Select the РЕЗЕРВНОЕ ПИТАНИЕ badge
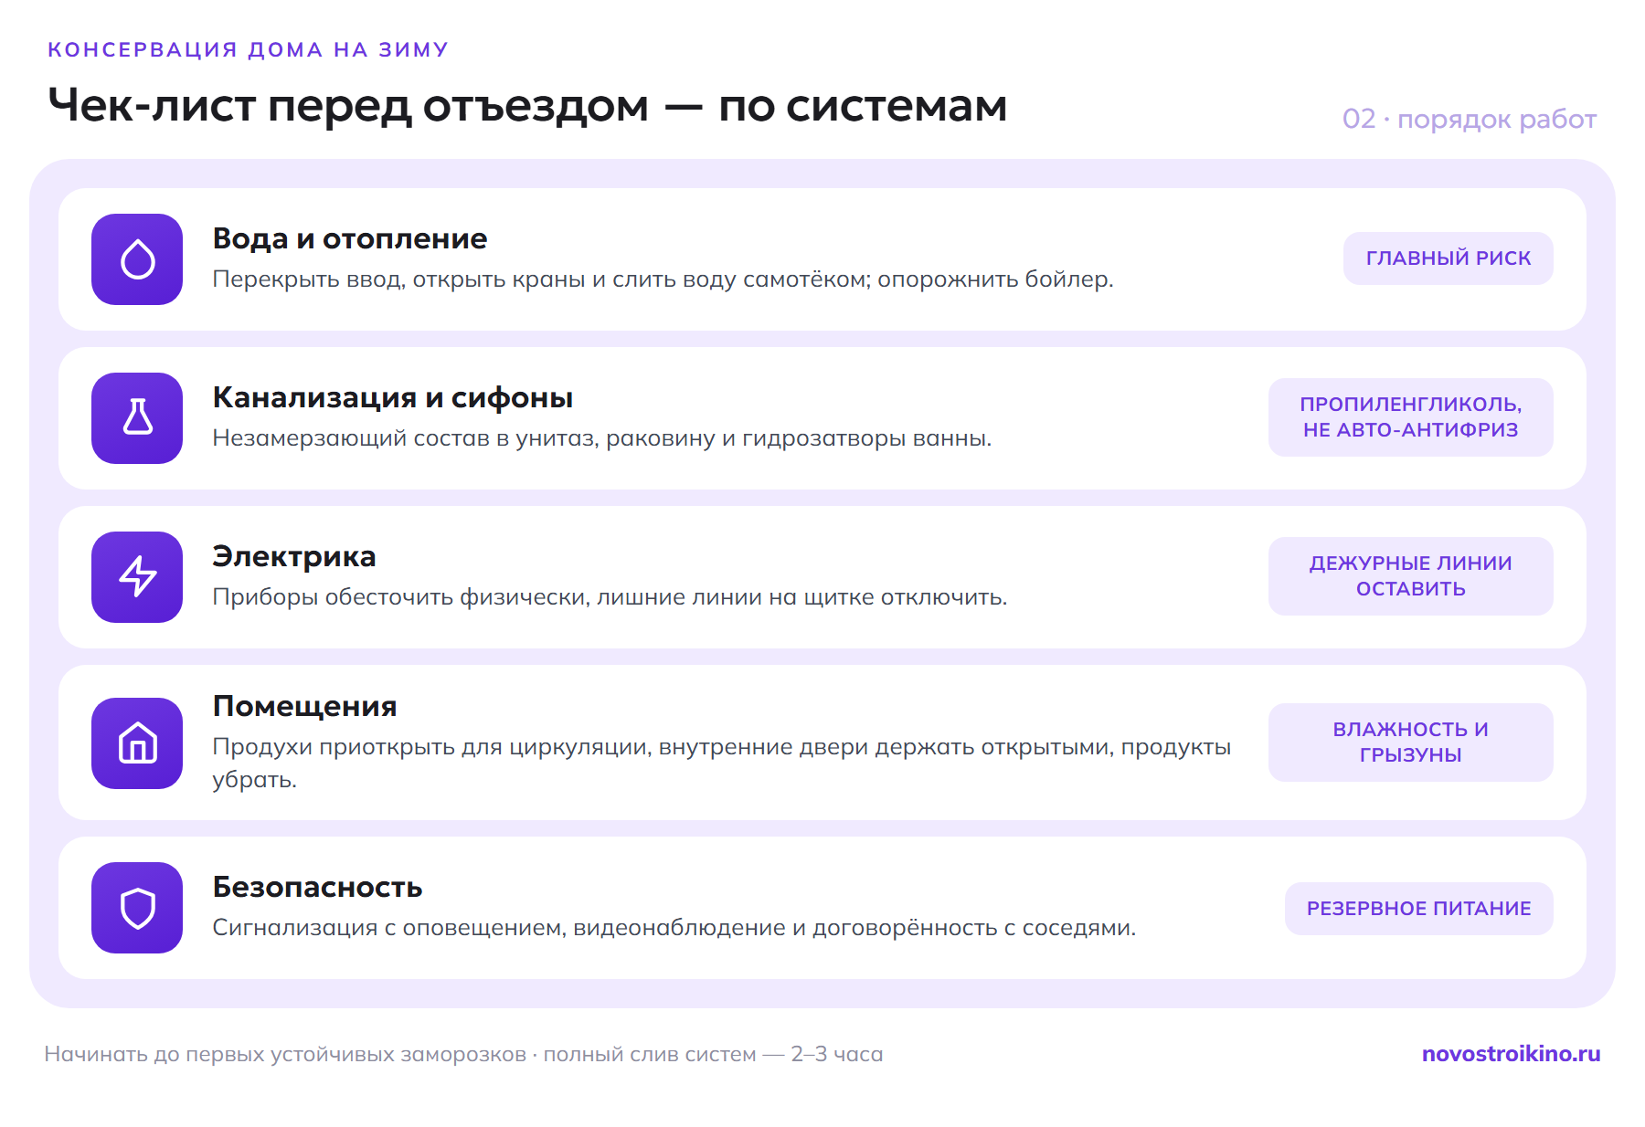This screenshot has width=1645, height=1127. [x=1418, y=909]
